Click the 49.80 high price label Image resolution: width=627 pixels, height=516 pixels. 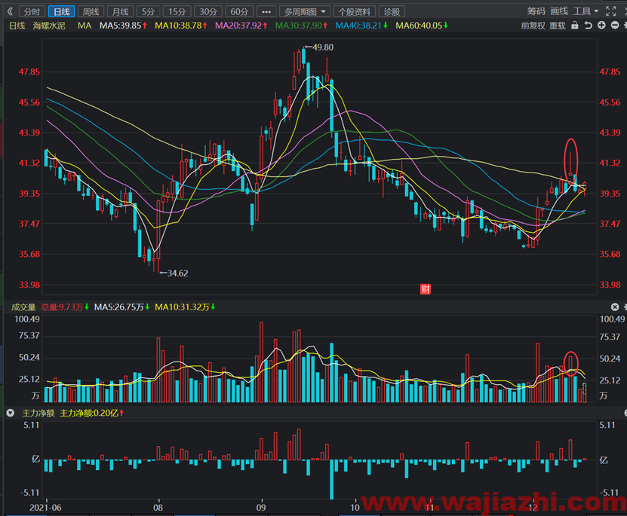pyautogui.click(x=323, y=47)
